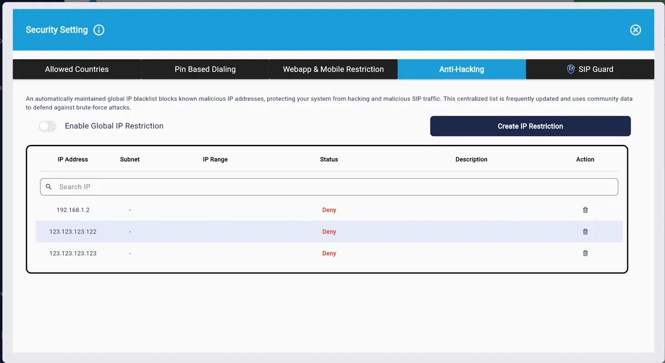Viewport: 665px width, 363px height.
Task: Delete the 123.123.123.122 restriction
Action: [x=585, y=231]
